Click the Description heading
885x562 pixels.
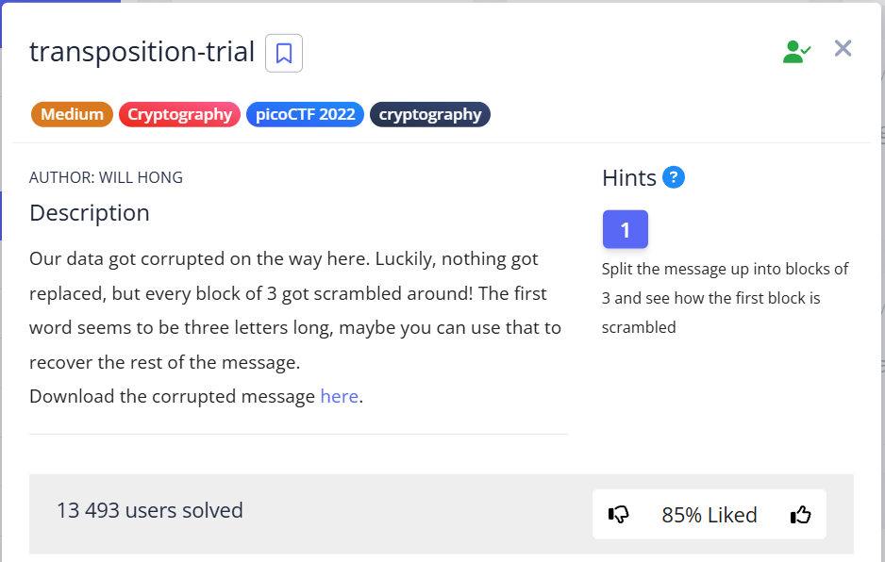tap(90, 213)
